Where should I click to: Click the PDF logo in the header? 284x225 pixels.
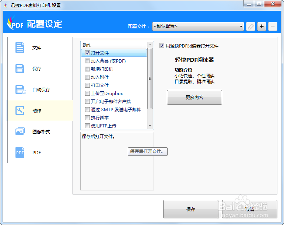click(15, 23)
